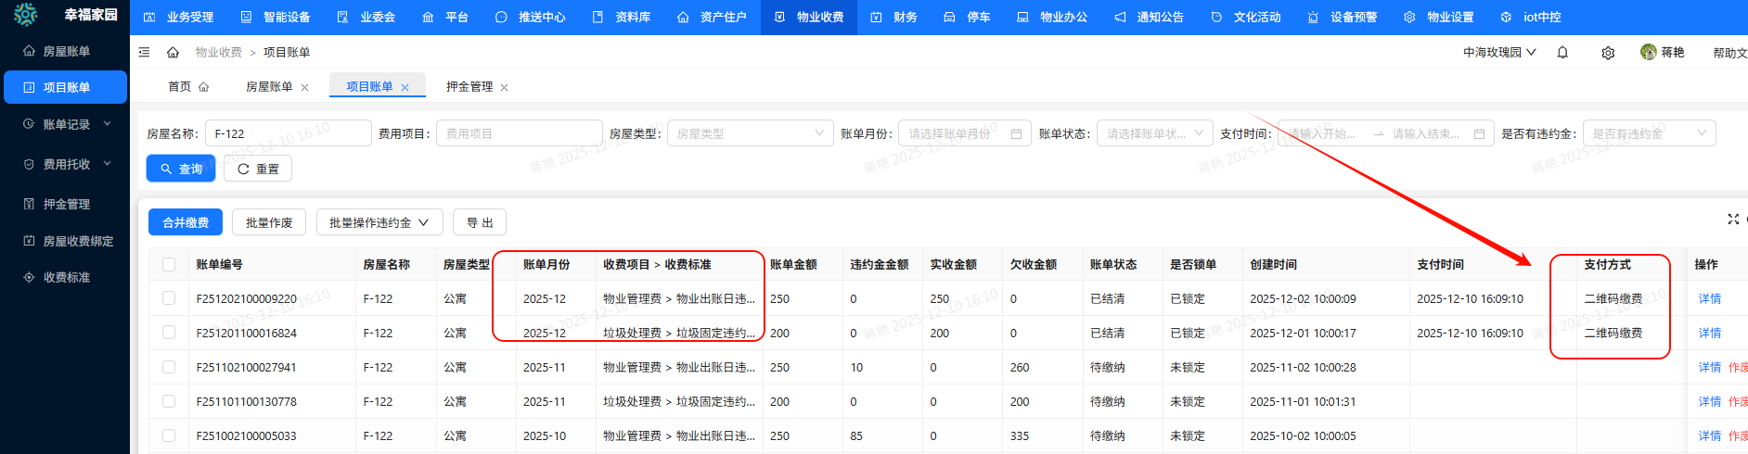Open the 账单状态 dropdown
1748x454 pixels.
(x=1153, y=133)
